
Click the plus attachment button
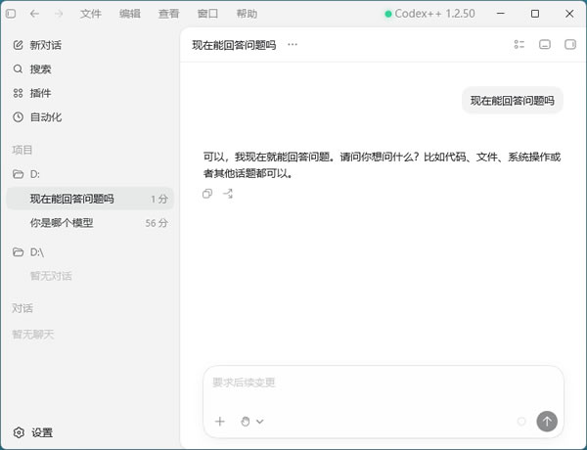click(220, 422)
